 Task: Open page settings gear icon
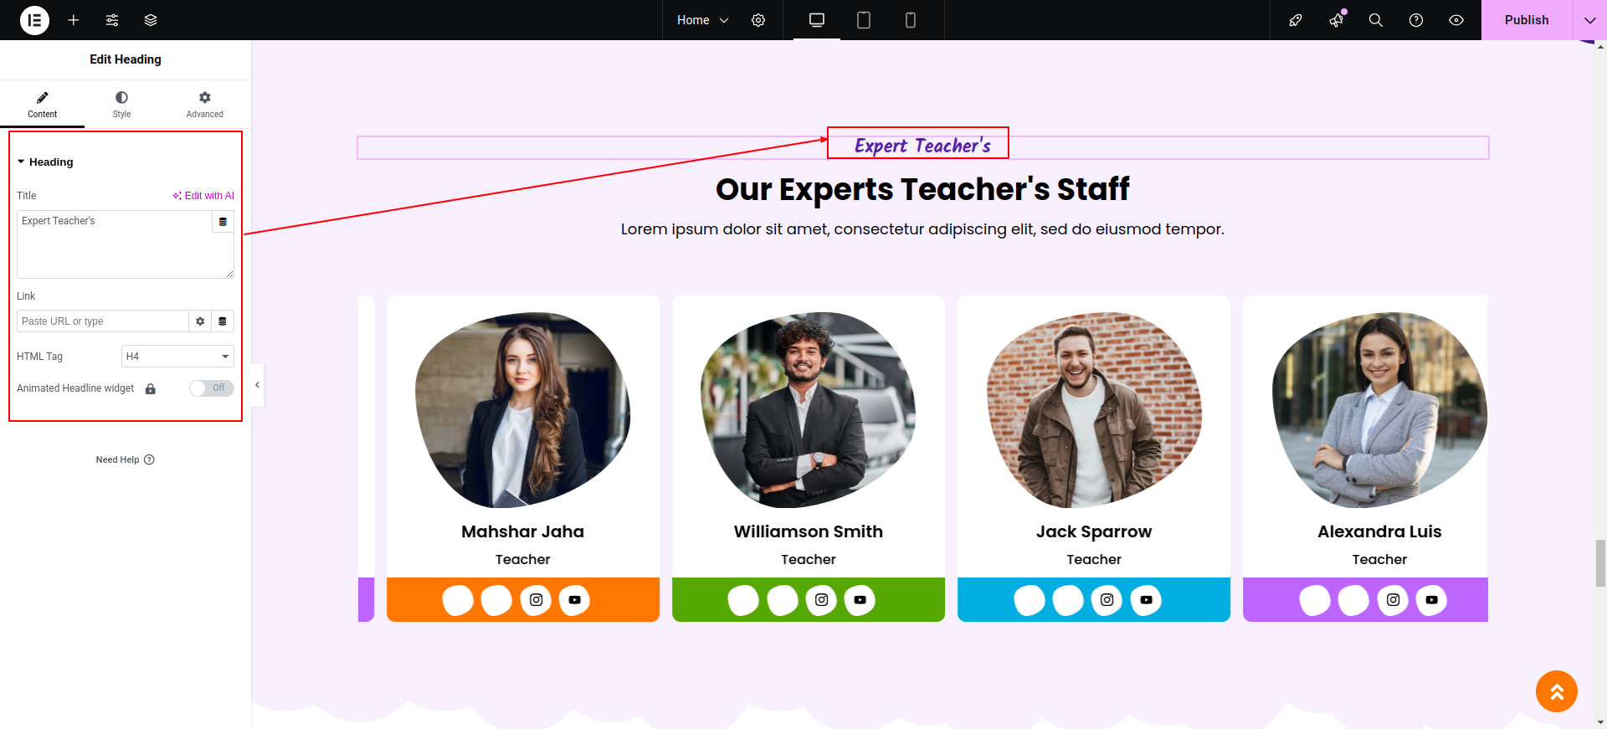click(758, 20)
